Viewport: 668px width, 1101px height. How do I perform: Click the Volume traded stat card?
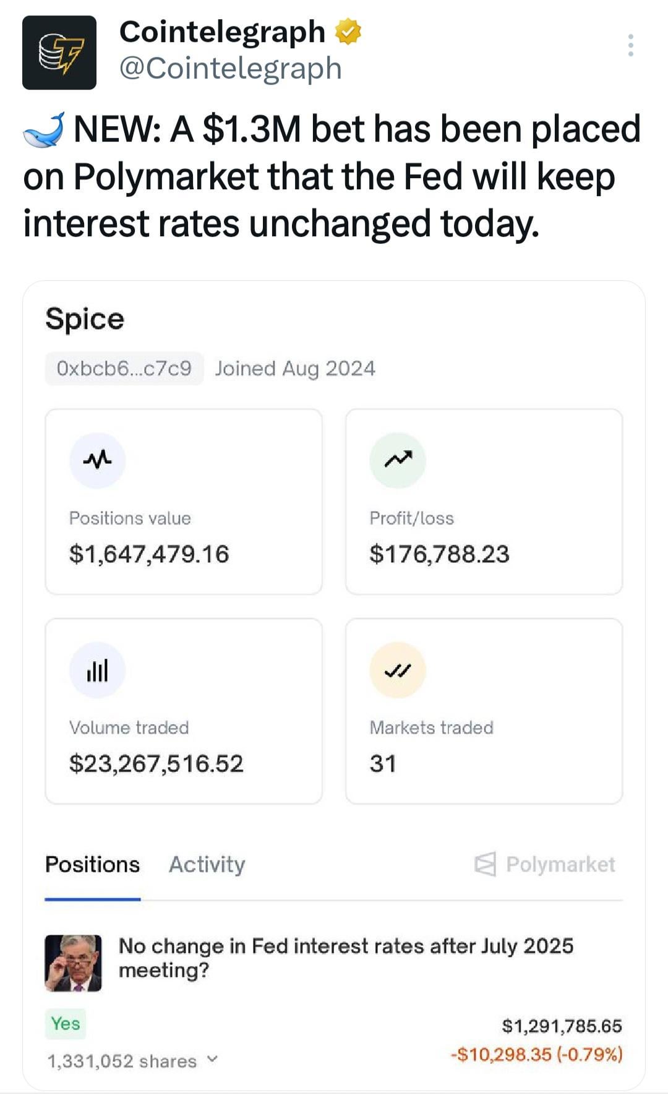[x=184, y=711]
